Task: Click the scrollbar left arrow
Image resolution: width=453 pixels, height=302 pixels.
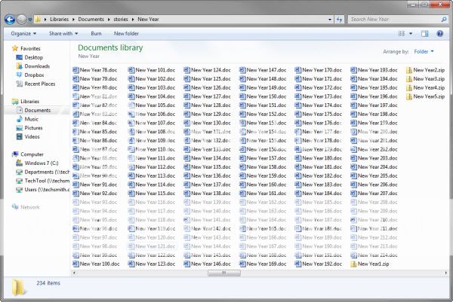Action: [x=74, y=273]
